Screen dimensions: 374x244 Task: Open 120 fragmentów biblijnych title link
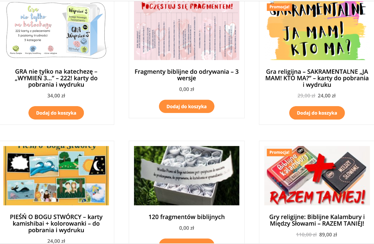coord(186,217)
